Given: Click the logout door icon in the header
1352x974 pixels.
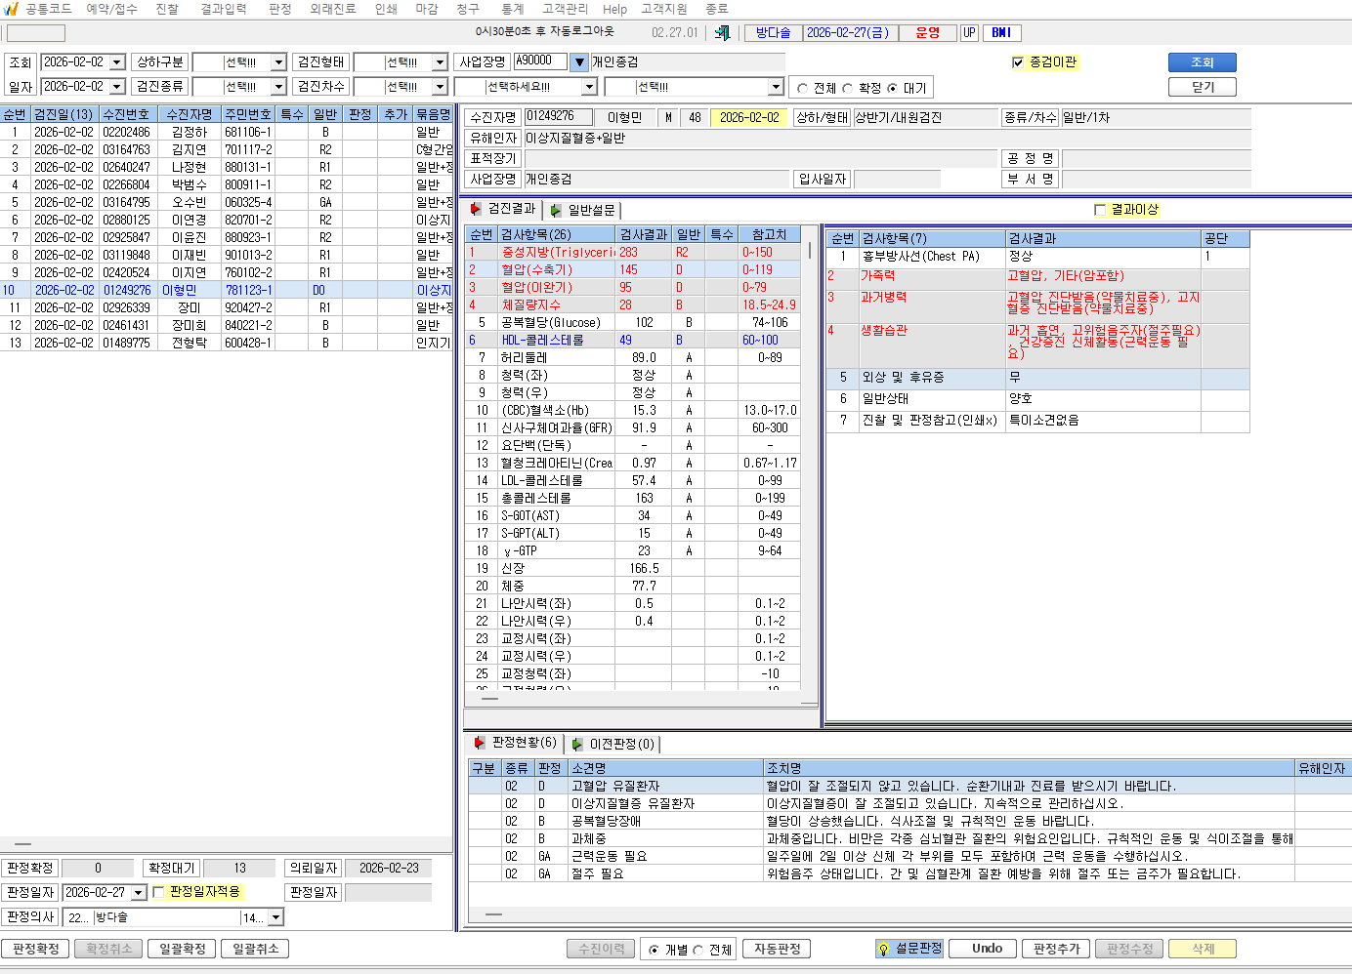Looking at the screenshot, I should click(x=722, y=32).
